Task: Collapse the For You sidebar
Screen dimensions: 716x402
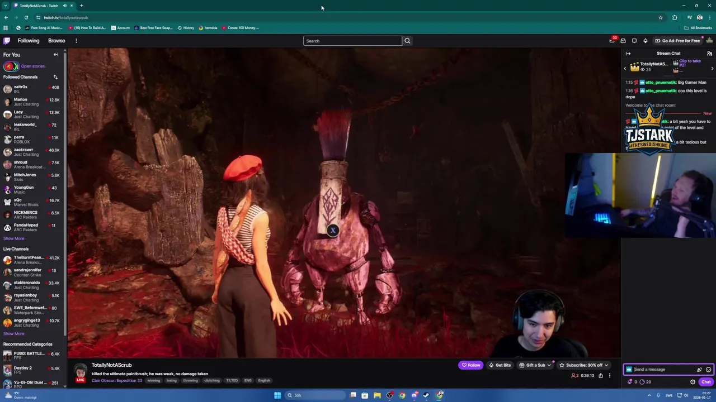Action: 56,55
